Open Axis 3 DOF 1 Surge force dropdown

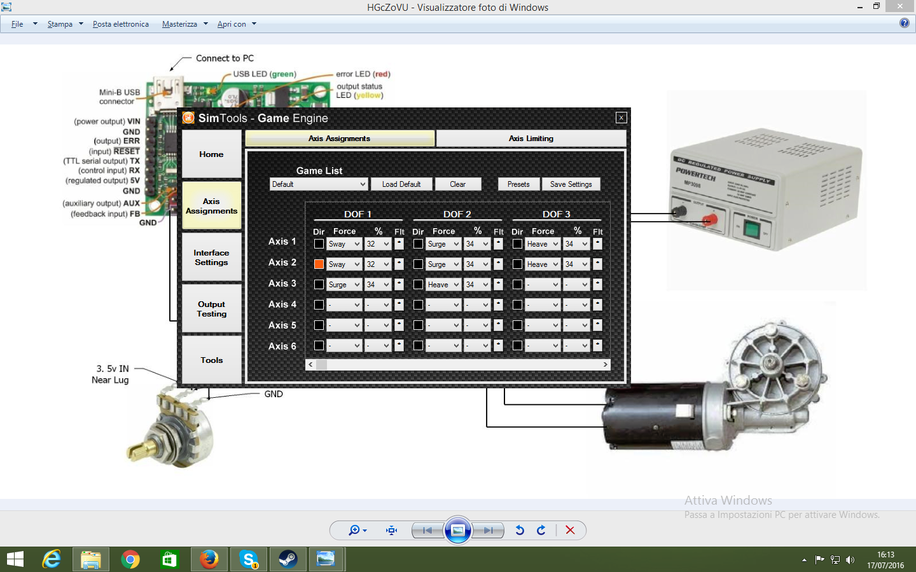tap(344, 285)
